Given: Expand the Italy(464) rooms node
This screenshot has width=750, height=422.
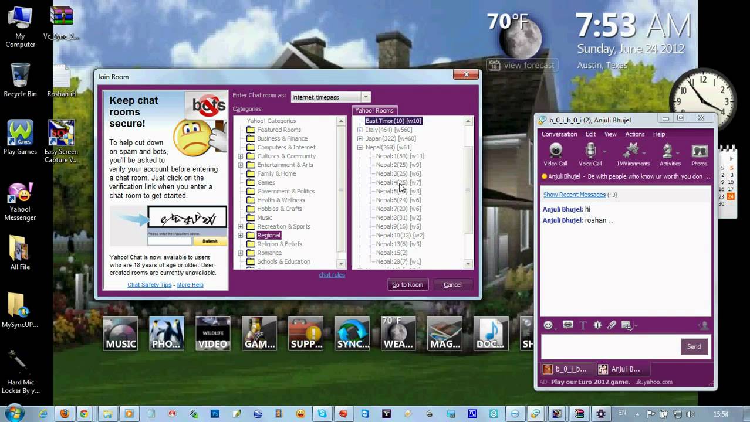Looking at the screenshot, I should pyautogui.click(x=360, y=130).
